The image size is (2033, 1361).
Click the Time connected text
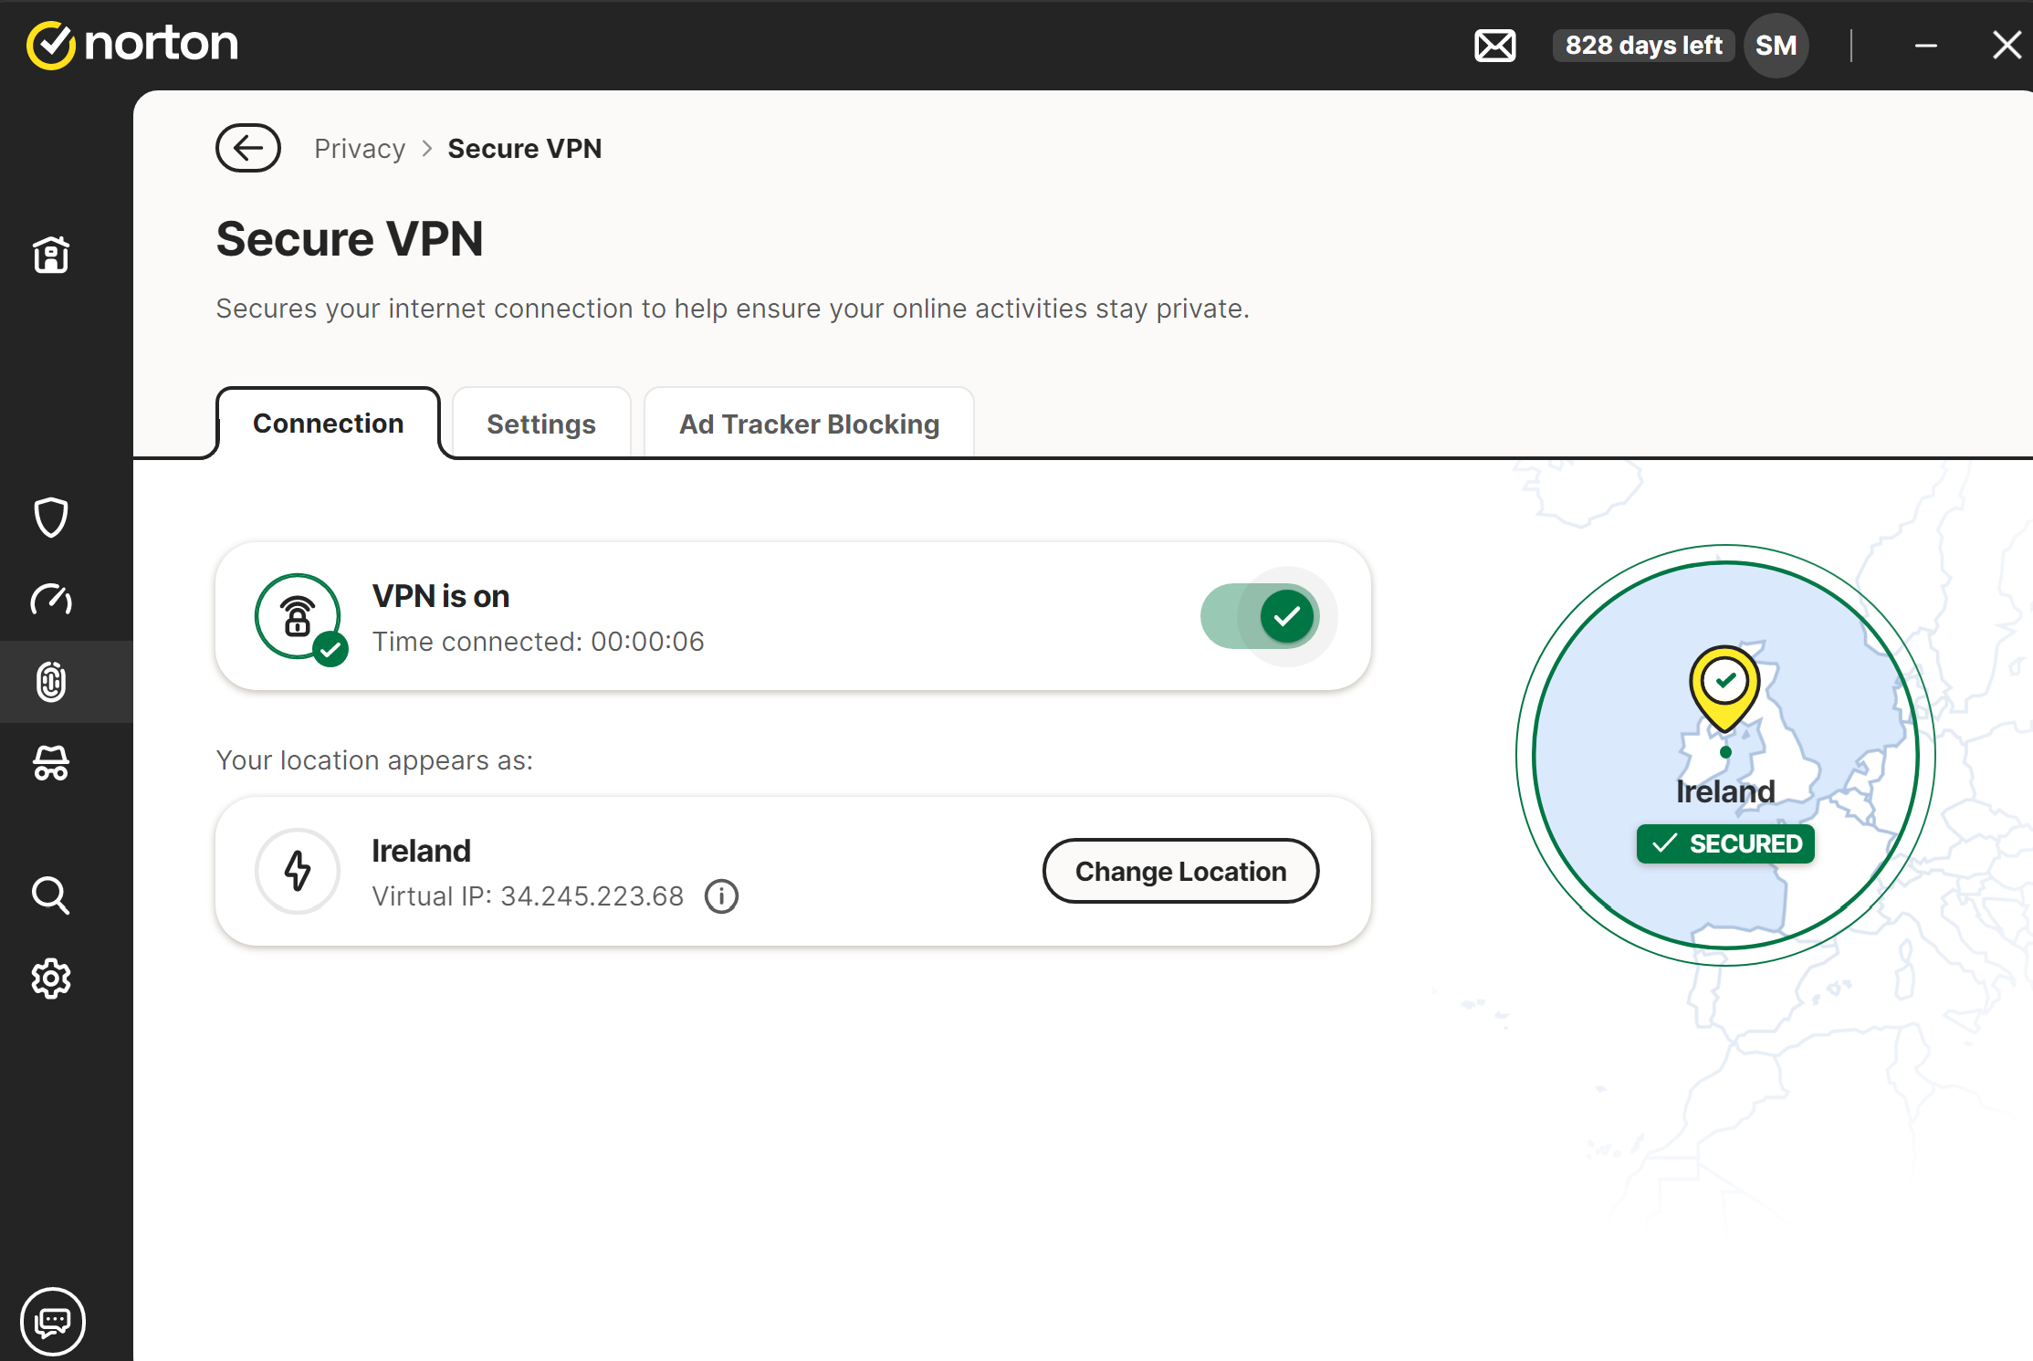click(539, 642)
